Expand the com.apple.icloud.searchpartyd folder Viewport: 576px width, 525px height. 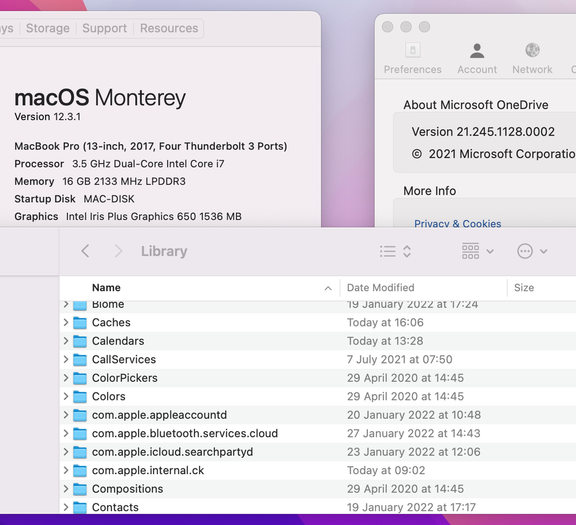tap(66, 452)
